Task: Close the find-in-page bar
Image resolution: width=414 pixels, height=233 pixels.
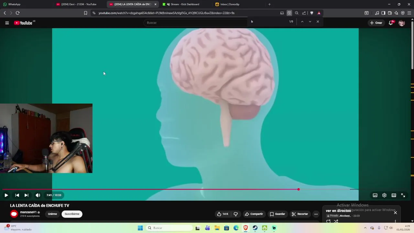Action: [x=318, y=22]
